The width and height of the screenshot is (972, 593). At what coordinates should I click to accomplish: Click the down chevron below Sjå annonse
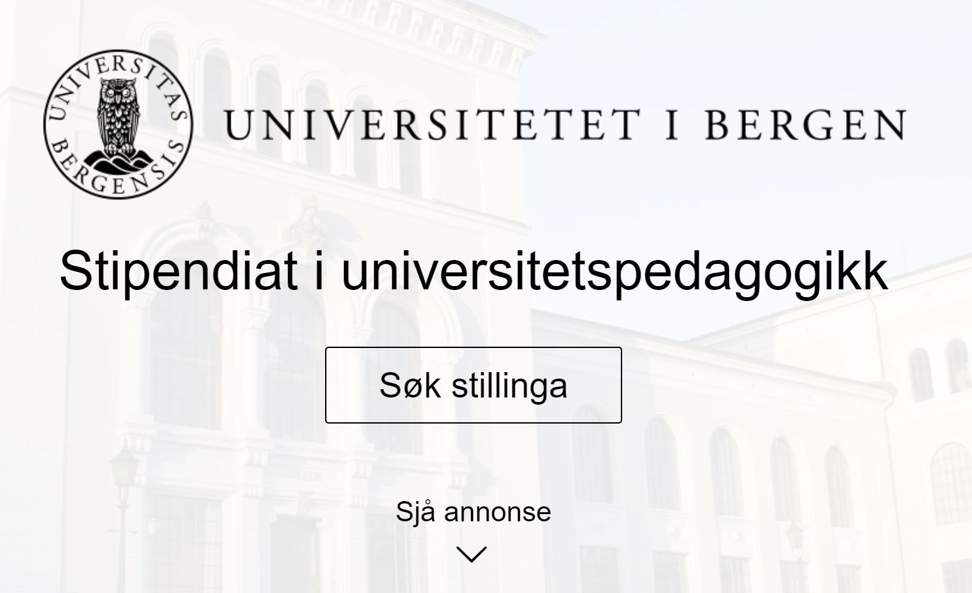pyautogui.click(x=472, y=555)
